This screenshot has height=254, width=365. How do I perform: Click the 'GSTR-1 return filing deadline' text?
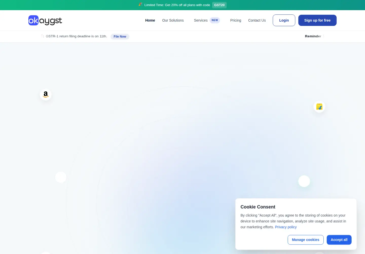76,36
